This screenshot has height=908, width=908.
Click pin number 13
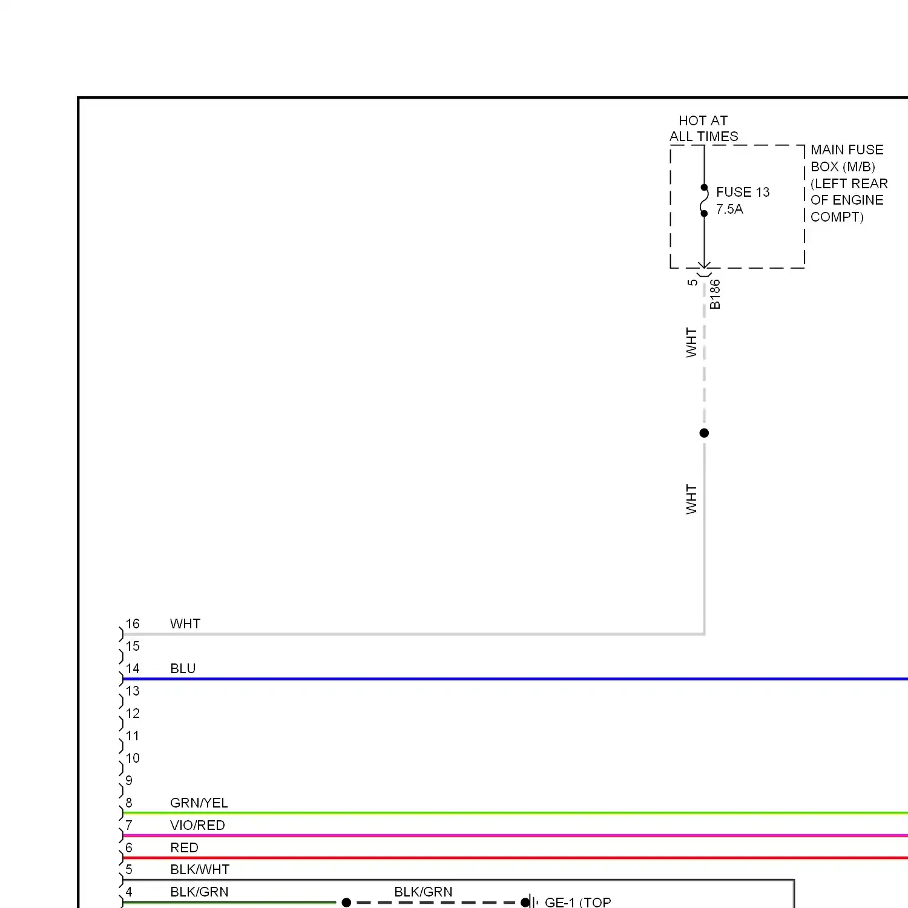pos(133,691)
